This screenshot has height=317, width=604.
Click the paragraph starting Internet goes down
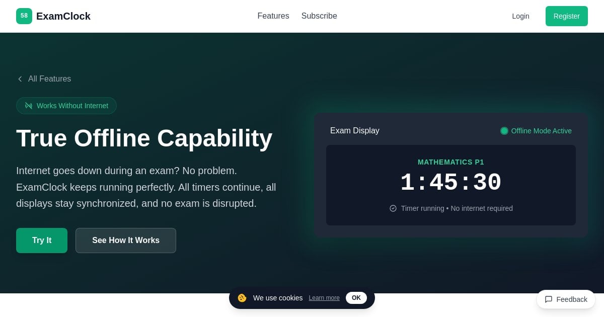point(146,187)
